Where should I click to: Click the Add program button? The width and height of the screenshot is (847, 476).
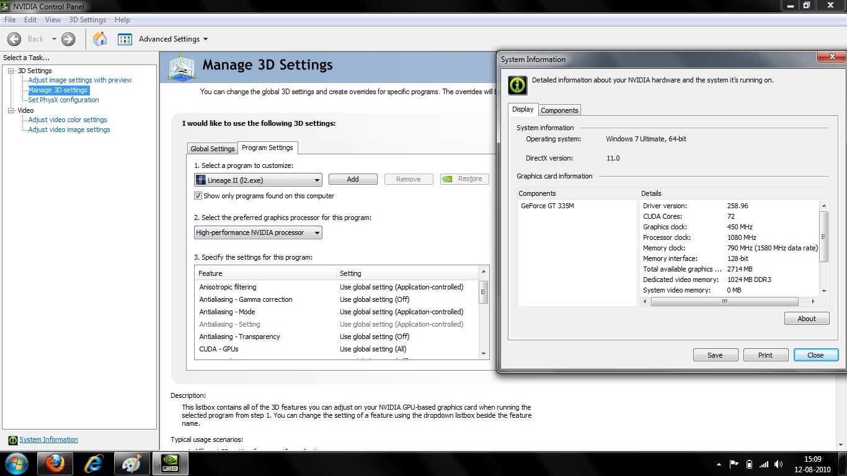[x=353, y=179]
